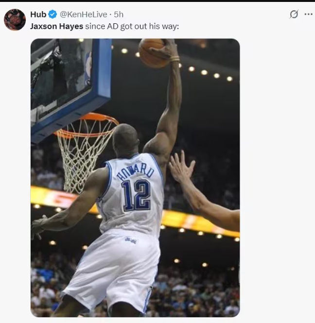Open the @KenHeLive handle link
The width and height of the screenshot is (315, 323).
click(83, 15)
